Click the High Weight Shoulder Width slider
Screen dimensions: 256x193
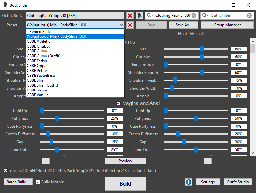click(x=196, y=88)
